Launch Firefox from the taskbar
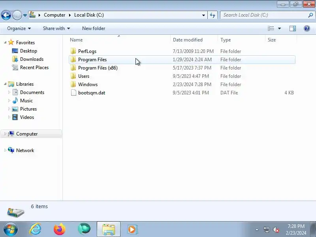The image size is (316, 237). pyautogui.click(x=60, y=229)
